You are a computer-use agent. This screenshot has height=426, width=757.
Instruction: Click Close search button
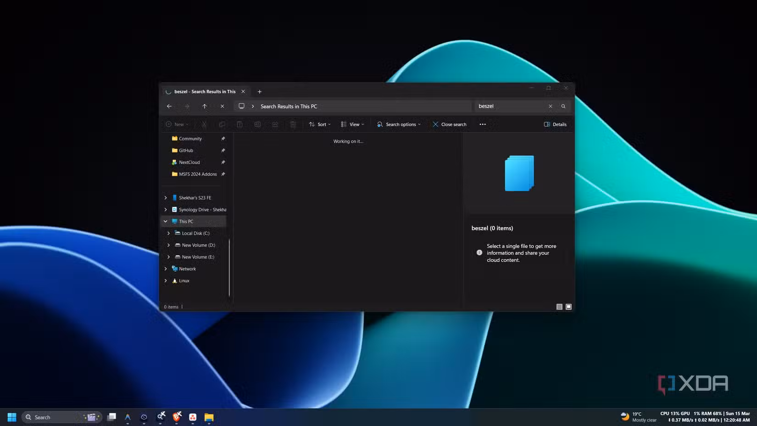[450, 124]
